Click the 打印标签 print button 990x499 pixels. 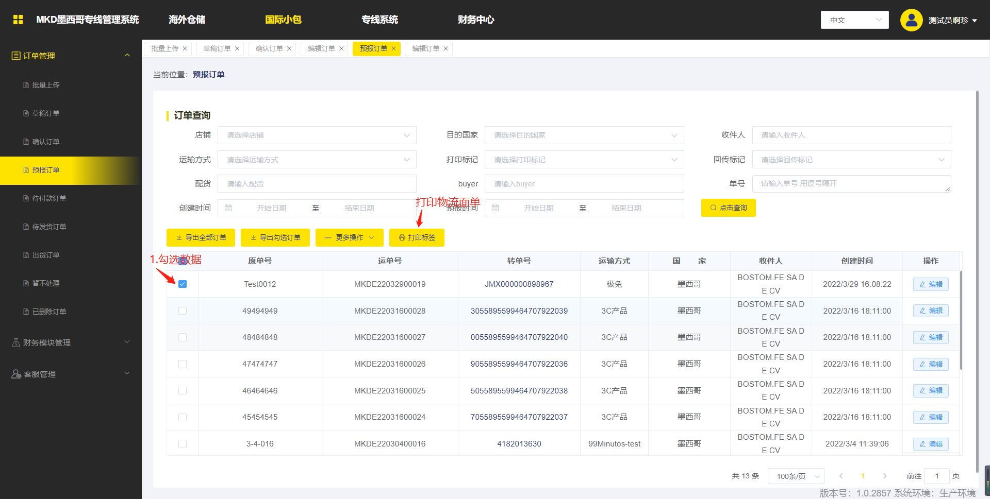coord(417,237)
